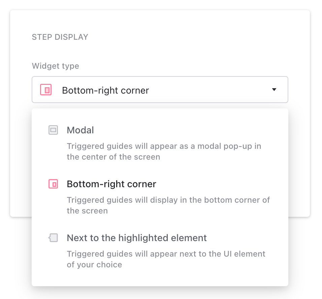Viewport: 322px width, 299px height.
Task: Select the Modal option
Action: click(80, 130)
